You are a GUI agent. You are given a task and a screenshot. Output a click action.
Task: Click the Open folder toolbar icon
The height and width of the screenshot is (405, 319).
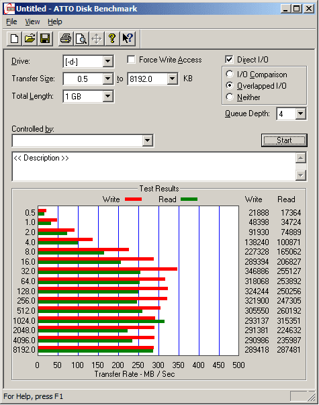[30, 39]
